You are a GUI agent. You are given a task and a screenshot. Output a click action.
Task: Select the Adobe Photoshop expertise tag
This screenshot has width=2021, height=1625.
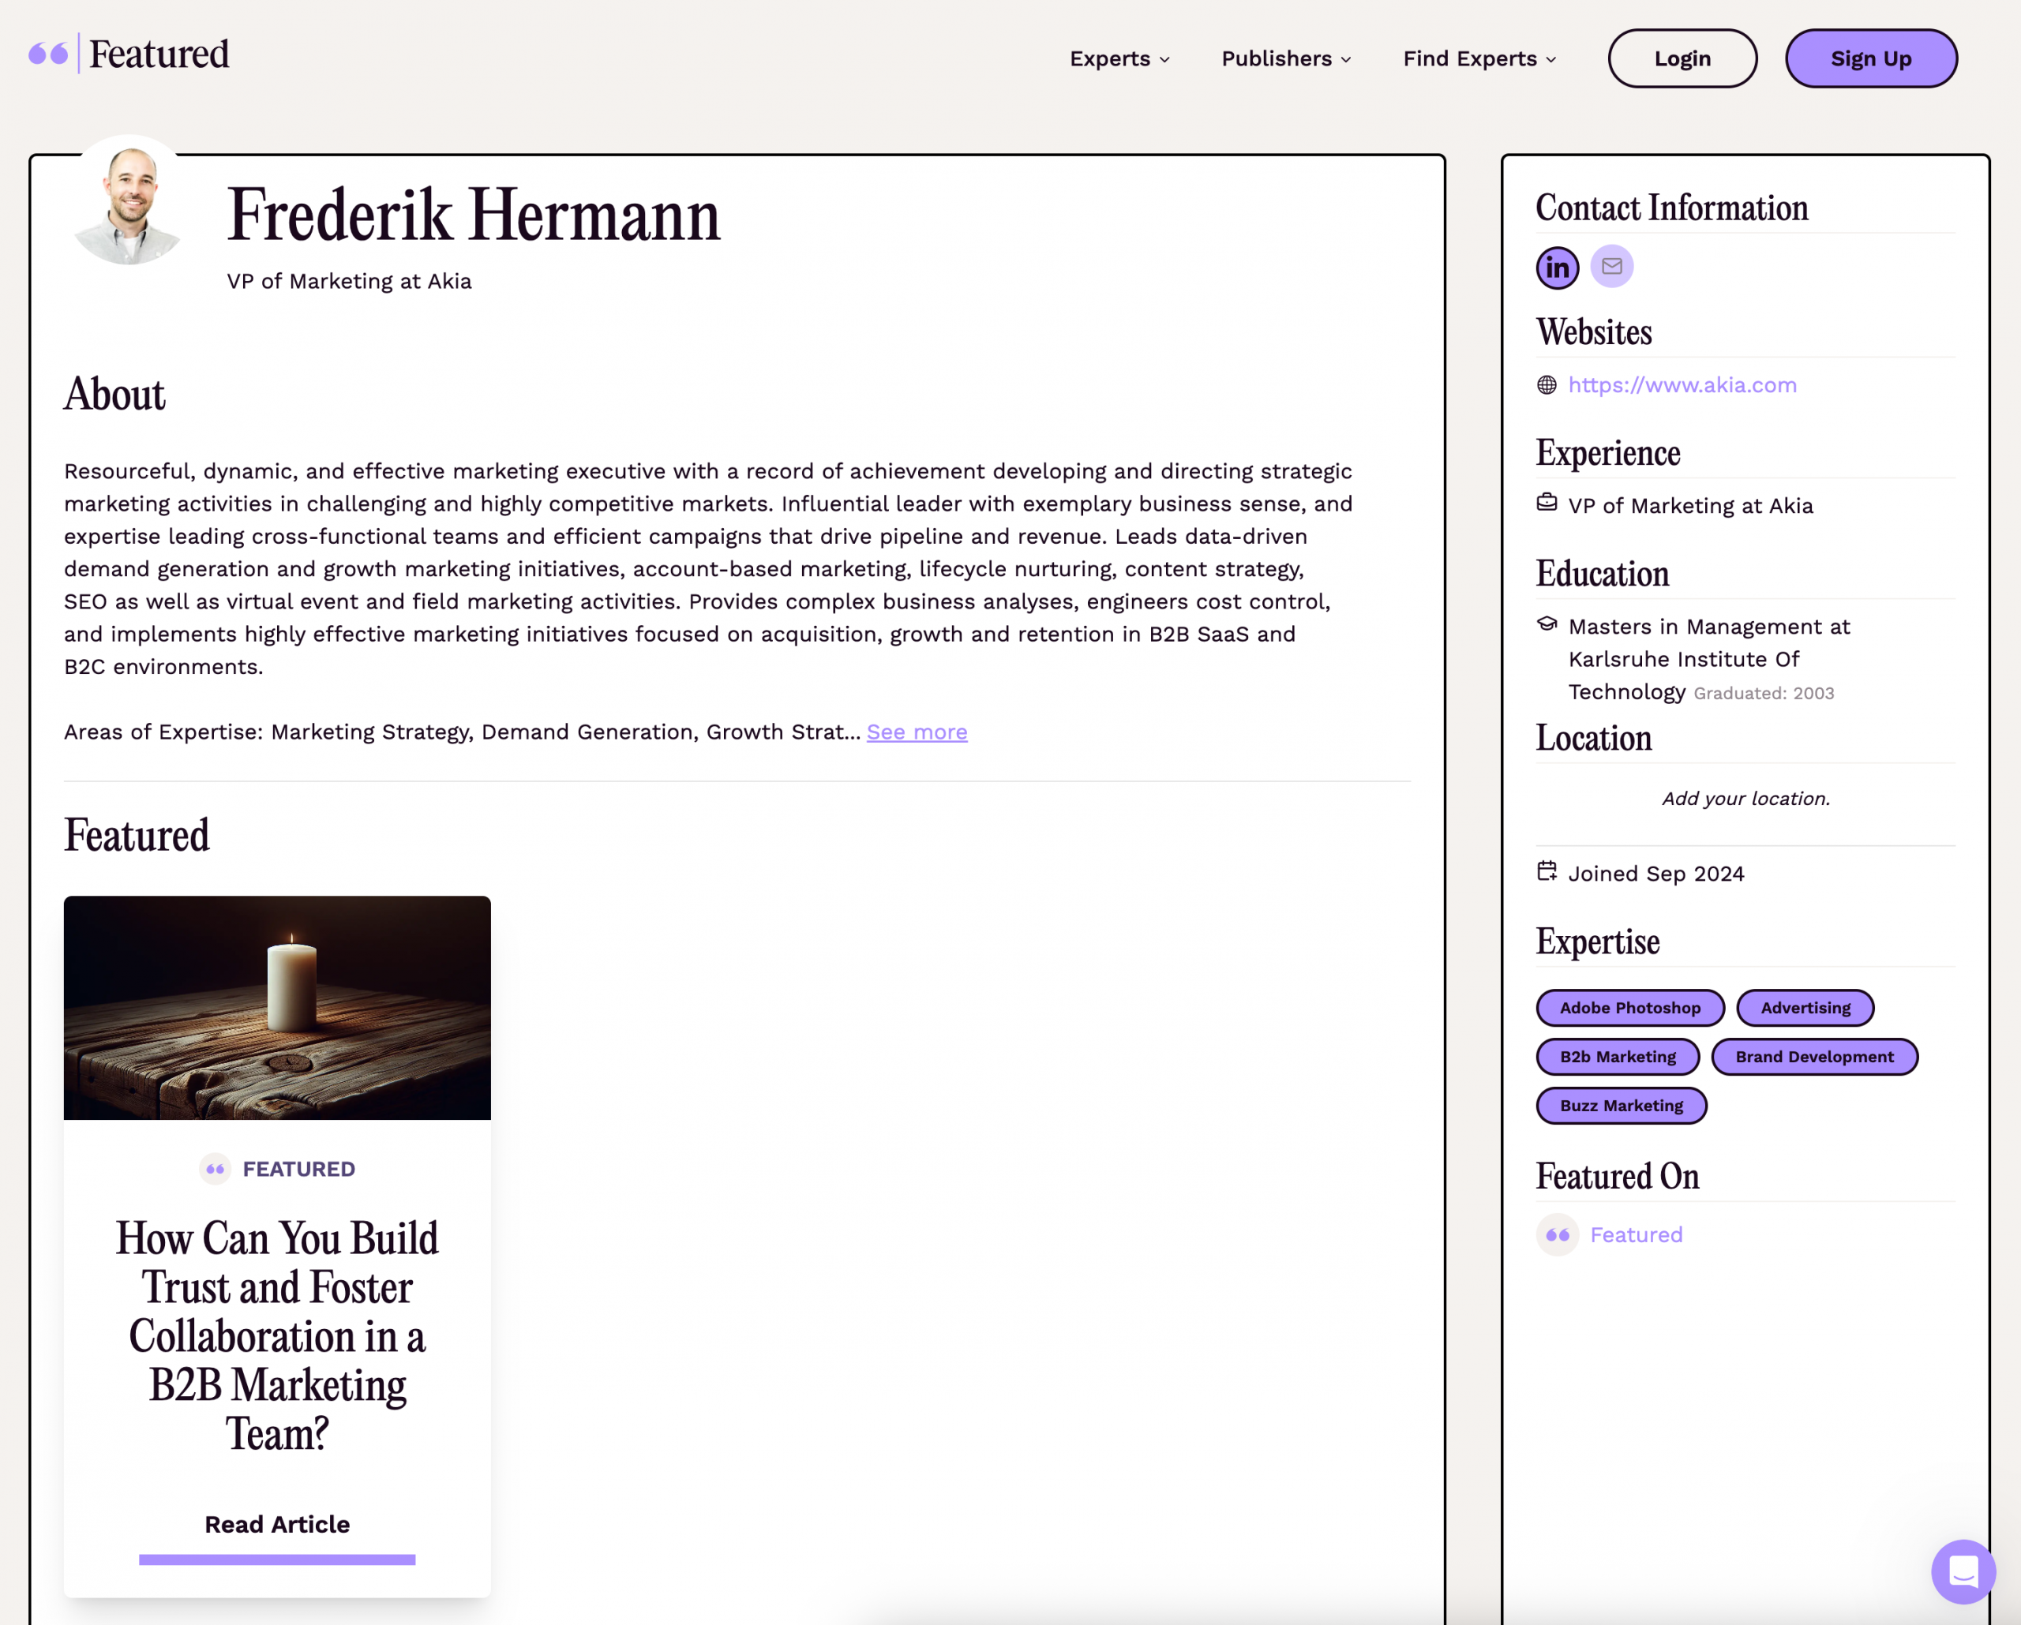click(x=1629, y=1009)
